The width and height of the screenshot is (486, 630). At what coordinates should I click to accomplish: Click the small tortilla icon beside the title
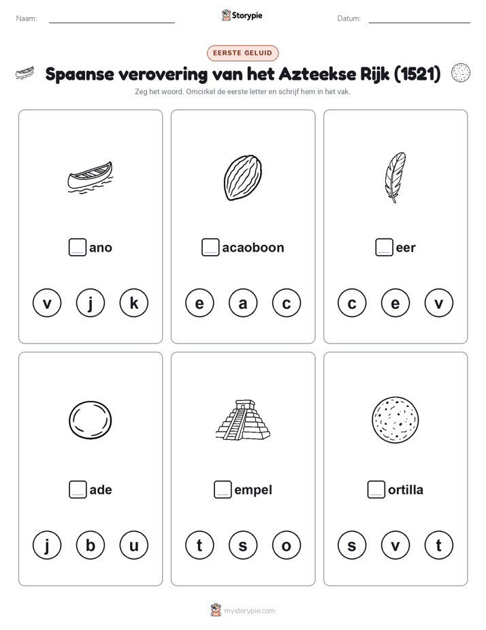(460, 73)
